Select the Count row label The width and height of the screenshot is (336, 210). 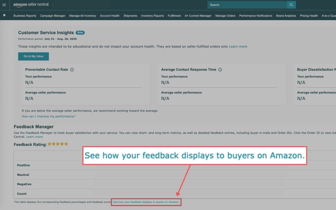[x=22, y=194]
